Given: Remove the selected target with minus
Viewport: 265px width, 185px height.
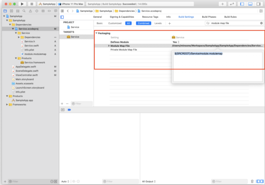Looking at the screenshot, I should 67,104.
